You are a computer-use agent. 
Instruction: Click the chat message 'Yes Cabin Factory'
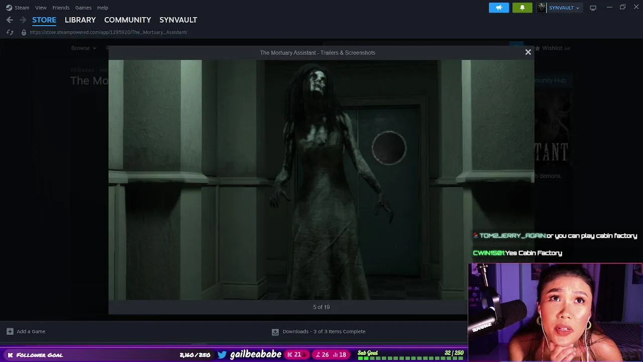(534, 253)
